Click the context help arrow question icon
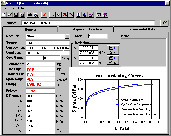 click(165, 23)
